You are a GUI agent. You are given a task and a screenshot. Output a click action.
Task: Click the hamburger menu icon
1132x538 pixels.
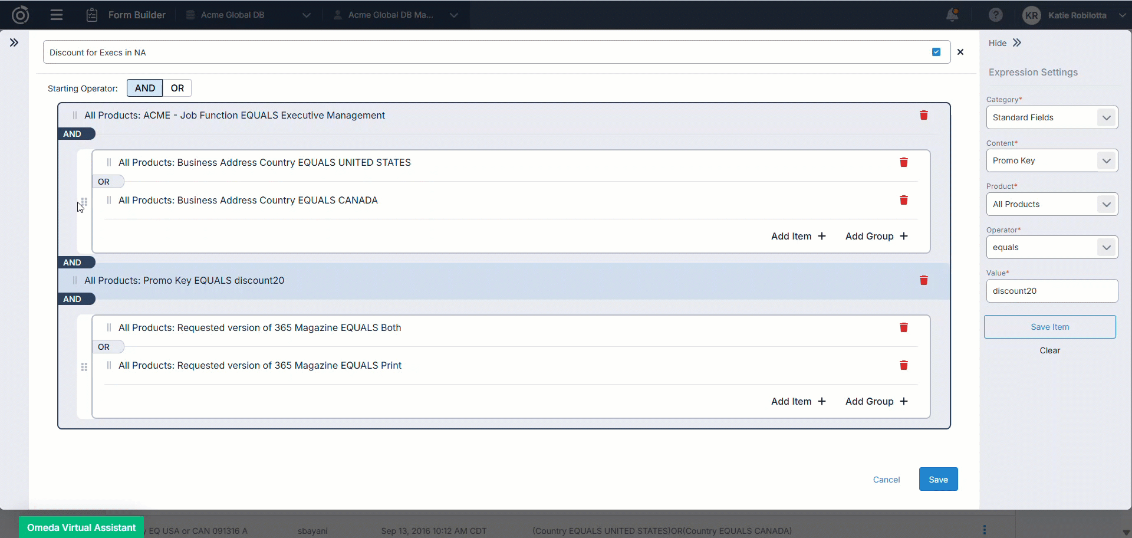point(57,15)
